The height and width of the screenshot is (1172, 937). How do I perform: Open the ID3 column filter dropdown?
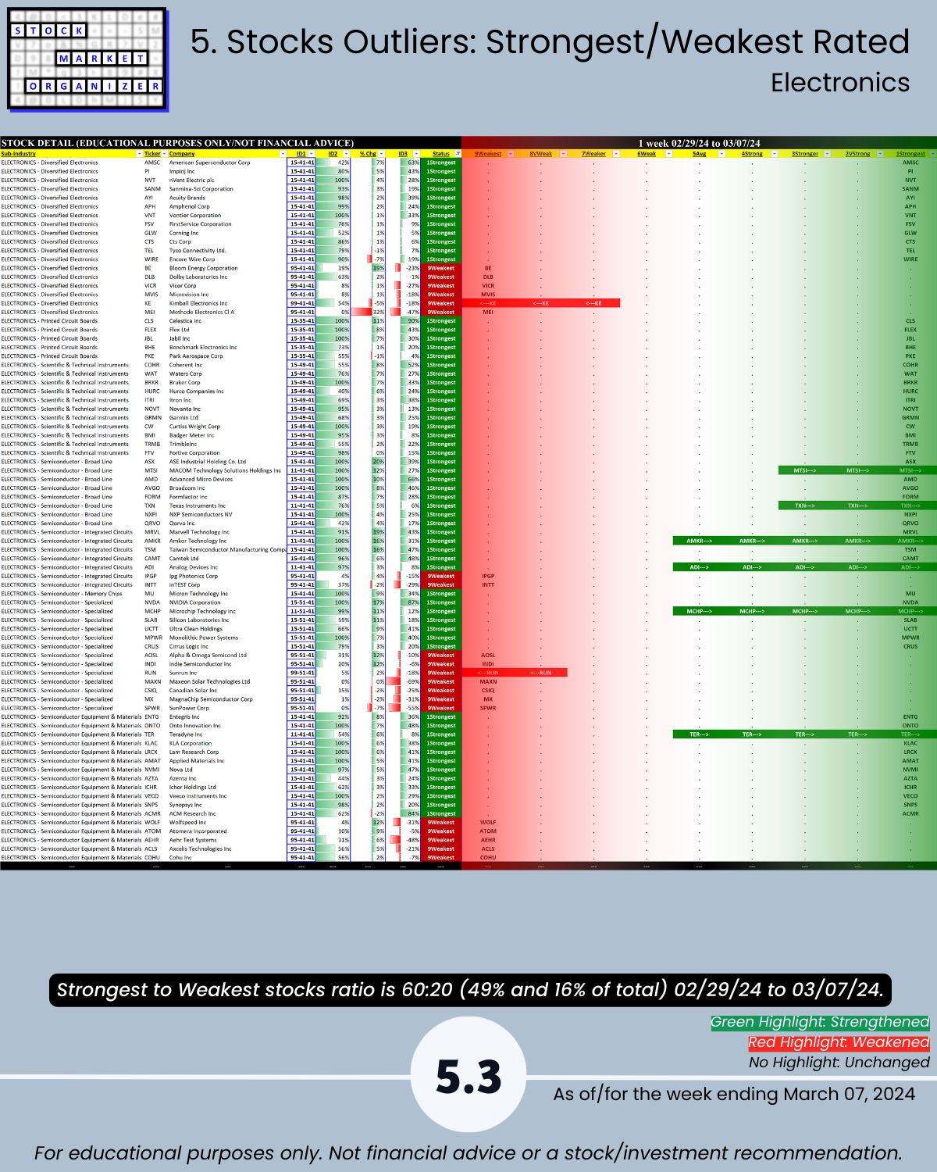(415, 154)
